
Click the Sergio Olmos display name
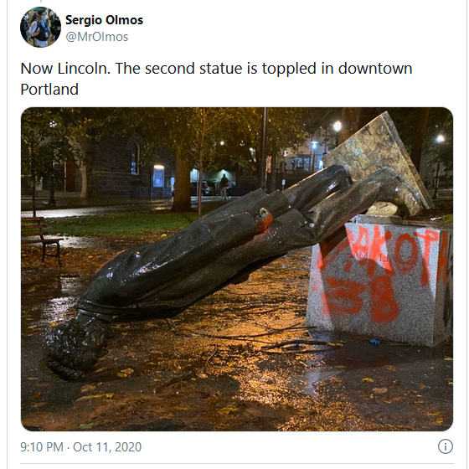point(104,20)
